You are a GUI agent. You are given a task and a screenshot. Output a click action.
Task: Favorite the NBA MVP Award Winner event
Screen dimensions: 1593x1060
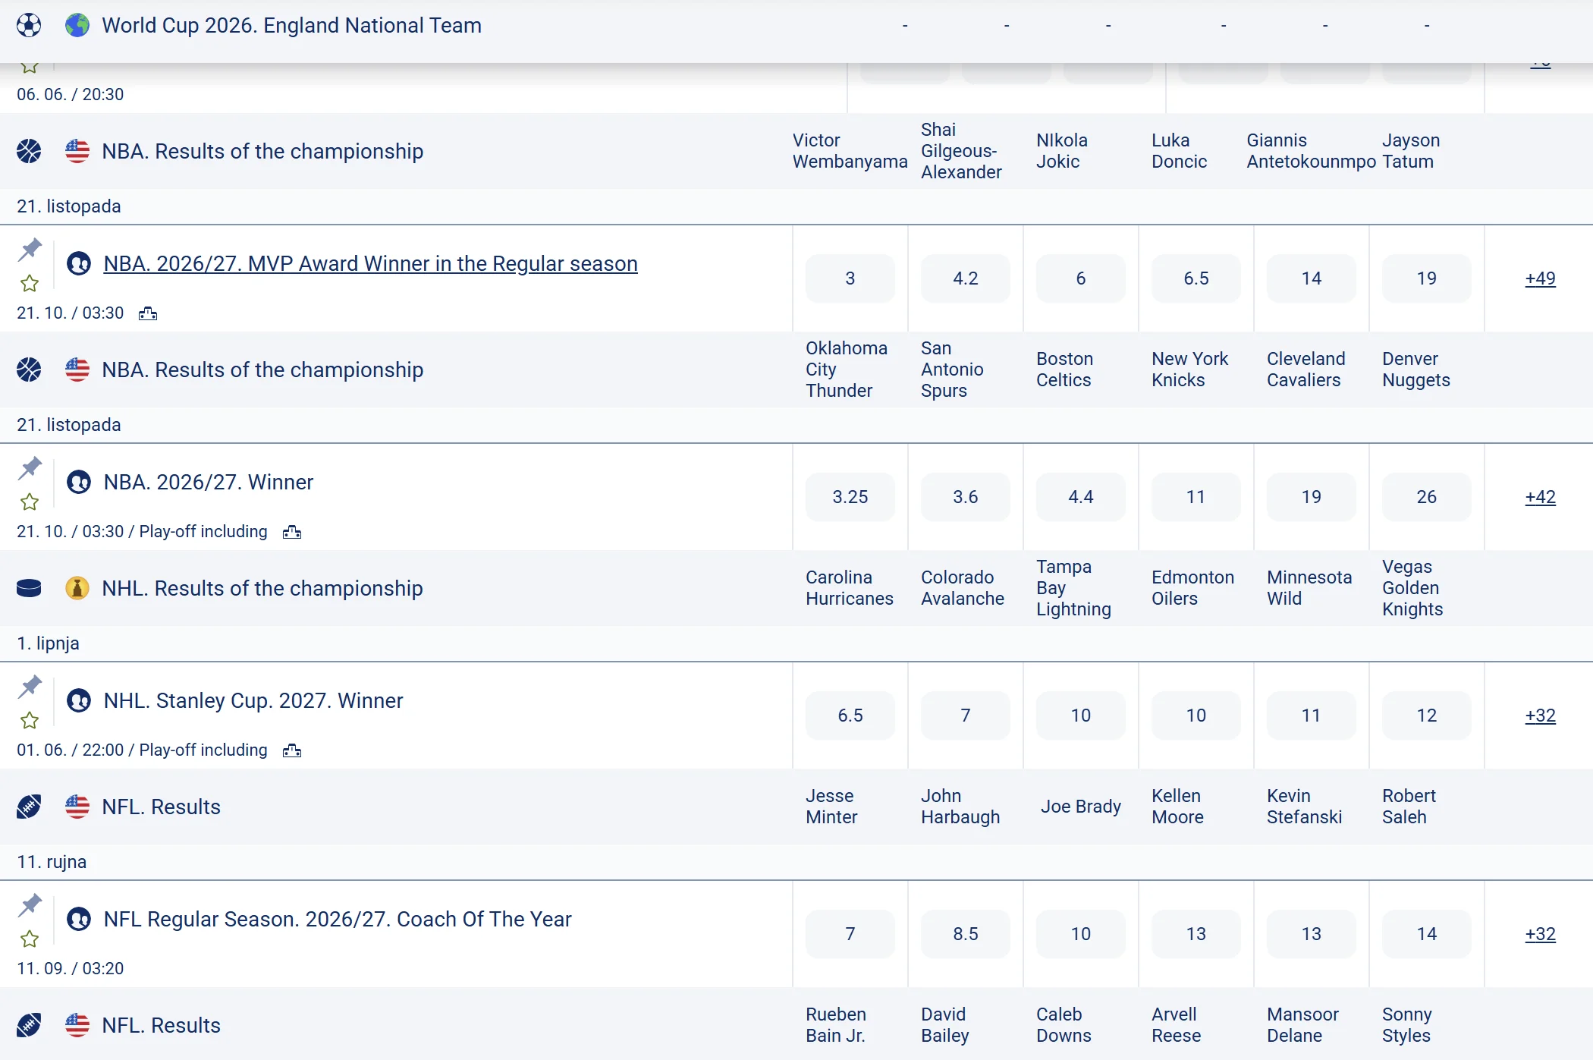(30, 284)
